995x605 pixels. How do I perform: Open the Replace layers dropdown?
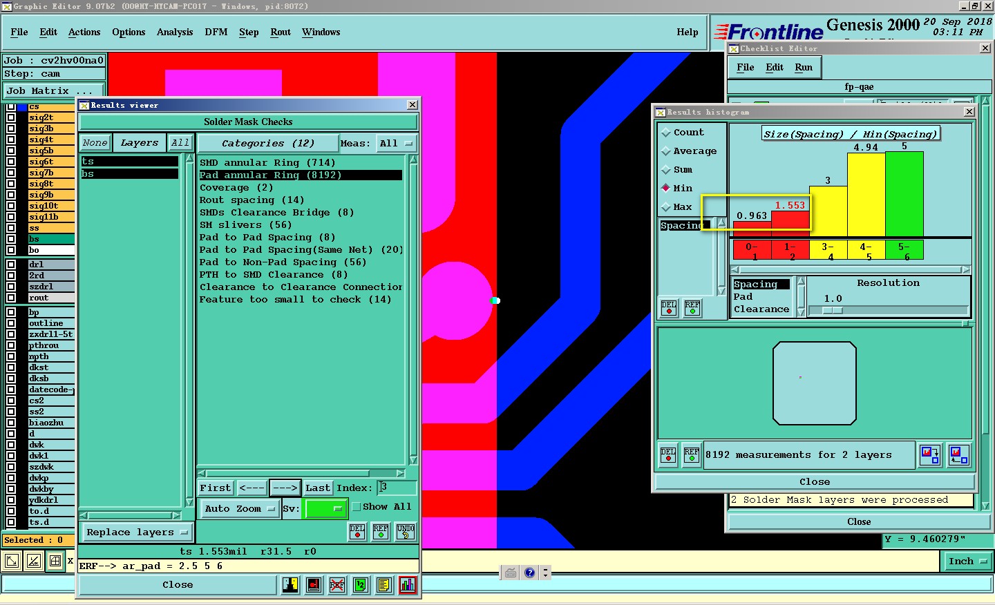tap(137, 532)
